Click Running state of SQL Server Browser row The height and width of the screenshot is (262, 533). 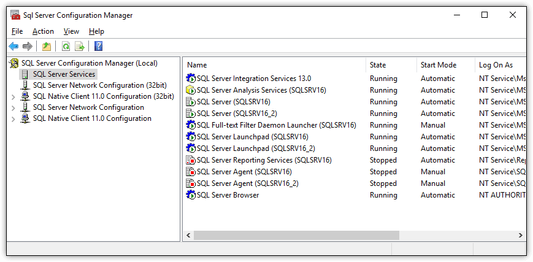coord(383,195)
